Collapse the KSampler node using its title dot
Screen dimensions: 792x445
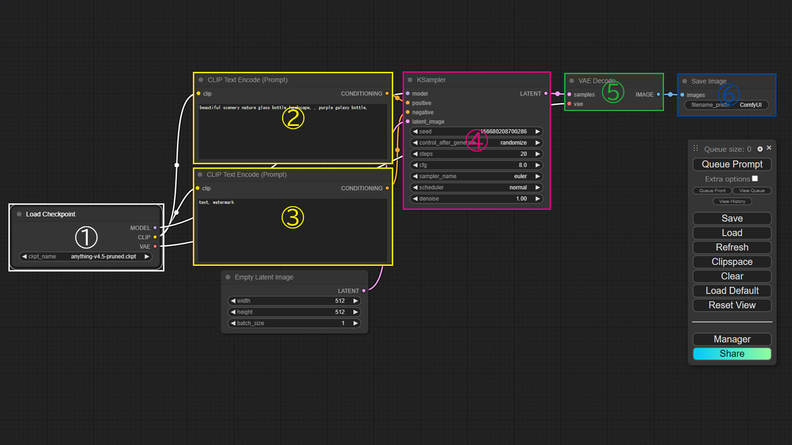tap(410, 80)
